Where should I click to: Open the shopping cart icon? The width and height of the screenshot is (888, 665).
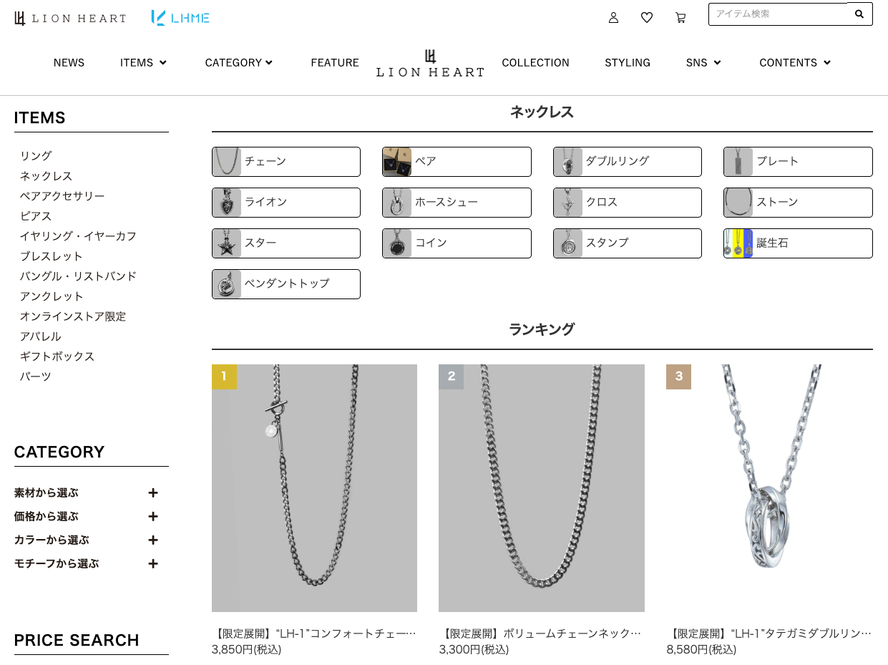click(x=680, y=18)
